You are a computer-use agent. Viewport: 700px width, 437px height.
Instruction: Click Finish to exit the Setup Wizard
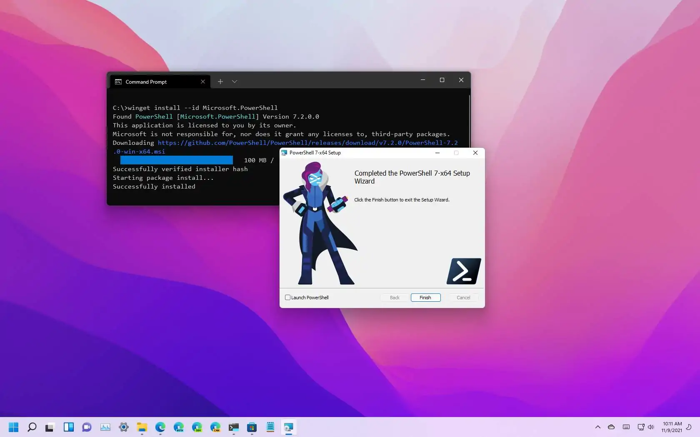[425, 298]
